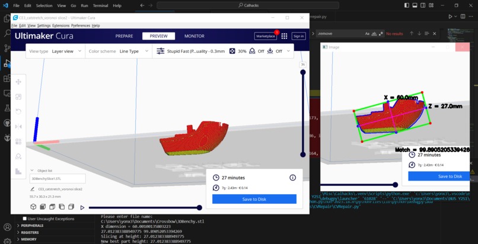
Task: Switch to Cura MONITOR stage
Action: [194, 36]
